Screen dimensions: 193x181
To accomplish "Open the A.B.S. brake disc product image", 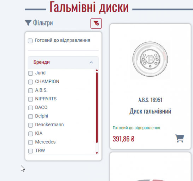I will tap(150, 59).
